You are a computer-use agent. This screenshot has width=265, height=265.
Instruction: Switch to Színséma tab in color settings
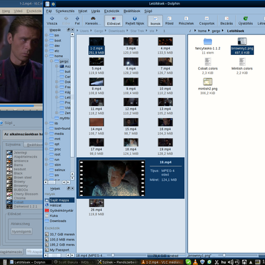pos(13,144)
